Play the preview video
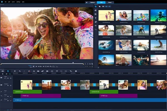Screen dimensions: 167x111 click(34, 67)
